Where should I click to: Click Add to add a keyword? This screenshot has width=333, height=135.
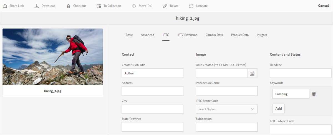point(278,108)
